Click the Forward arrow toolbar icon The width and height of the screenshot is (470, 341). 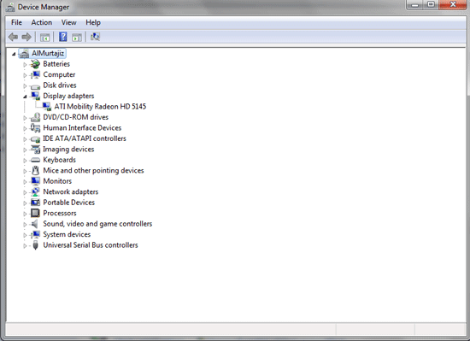point(26,37)
